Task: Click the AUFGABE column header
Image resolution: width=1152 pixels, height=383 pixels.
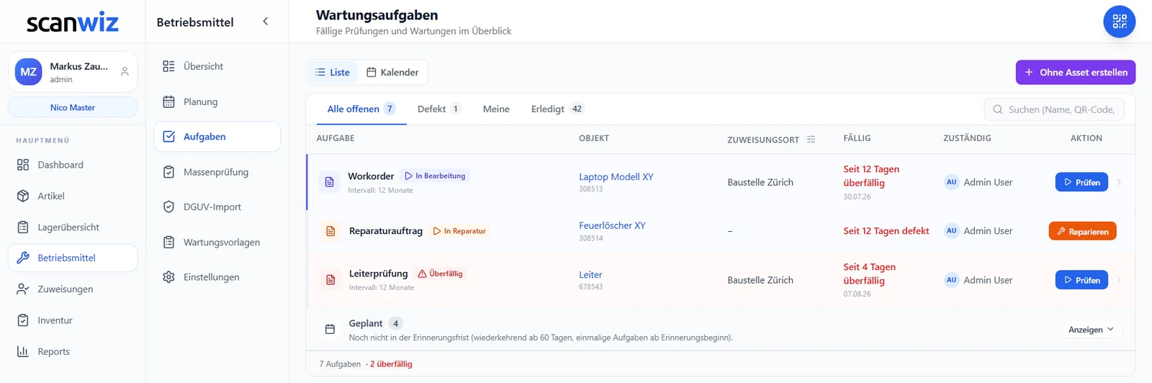Action: [x=336, y=138]
